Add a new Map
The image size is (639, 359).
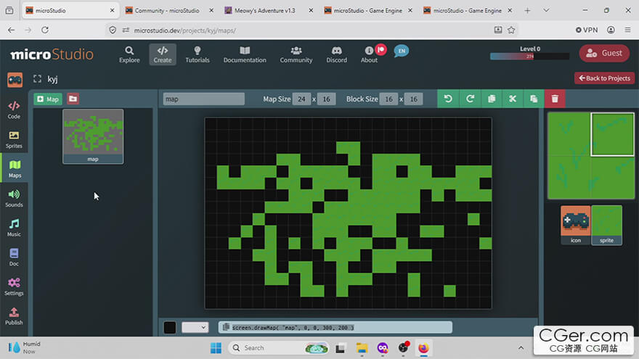click(x=48, y=99)
